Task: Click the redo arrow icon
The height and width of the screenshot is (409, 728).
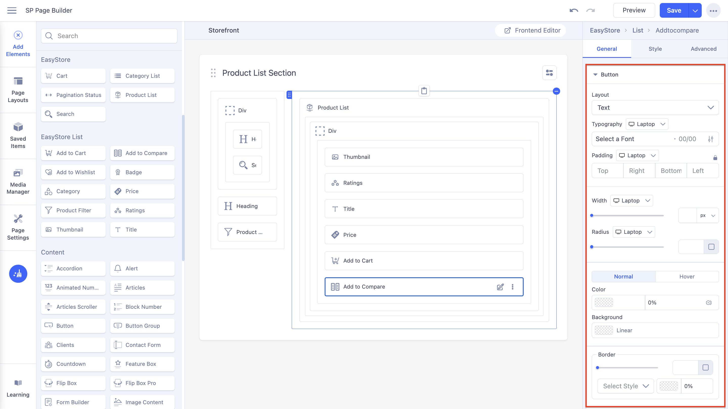Action: coord(590,10)
